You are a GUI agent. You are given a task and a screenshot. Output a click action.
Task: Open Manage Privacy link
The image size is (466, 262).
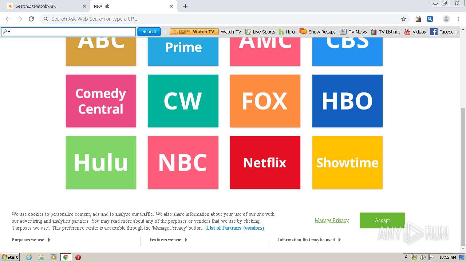point(332,220)
